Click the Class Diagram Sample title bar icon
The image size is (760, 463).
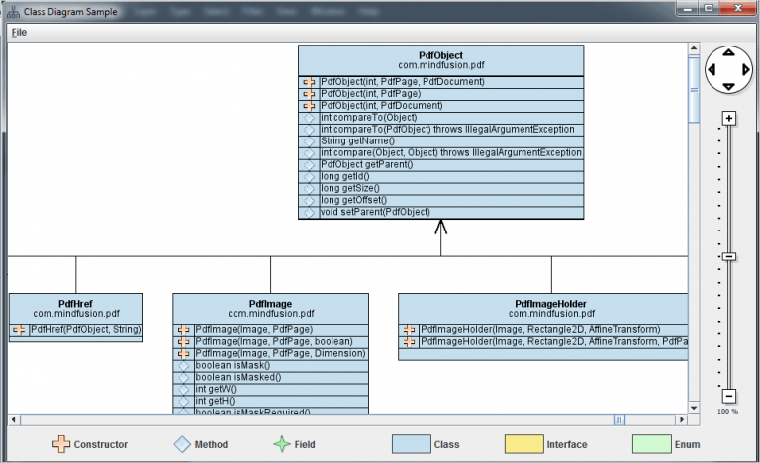(13, 12)
